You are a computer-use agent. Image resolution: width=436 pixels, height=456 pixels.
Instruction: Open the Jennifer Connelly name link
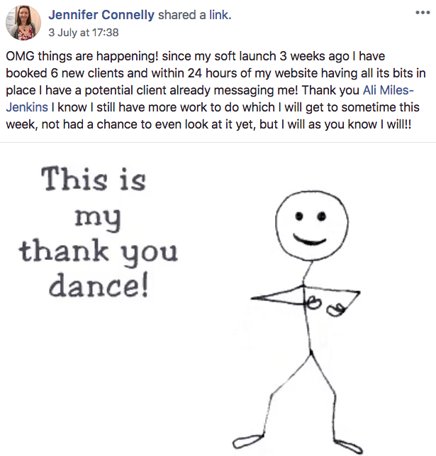pyautogui.click(x=101, y=14)
